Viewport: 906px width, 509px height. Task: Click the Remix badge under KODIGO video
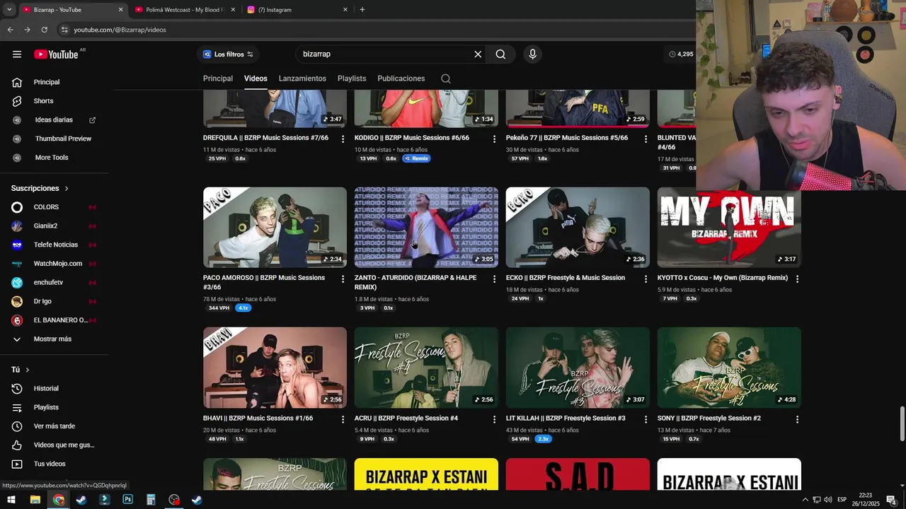coord(416,158)
